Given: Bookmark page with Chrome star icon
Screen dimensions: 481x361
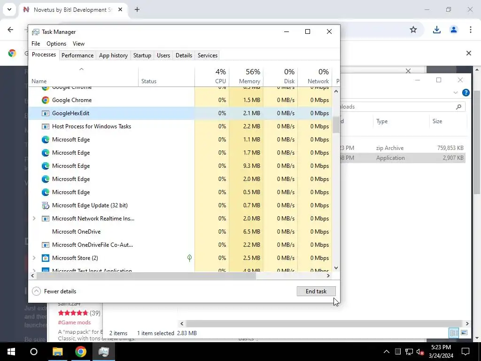Looking at the screenshot, I should click(413, 30).
